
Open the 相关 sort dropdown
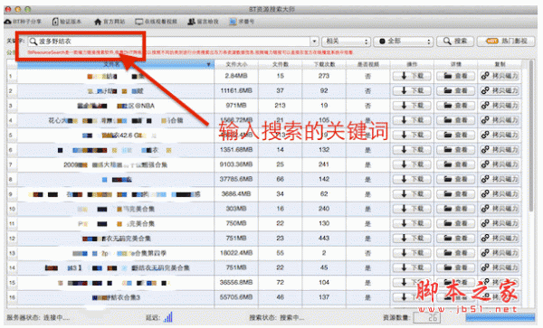click(x=346, y=42)
